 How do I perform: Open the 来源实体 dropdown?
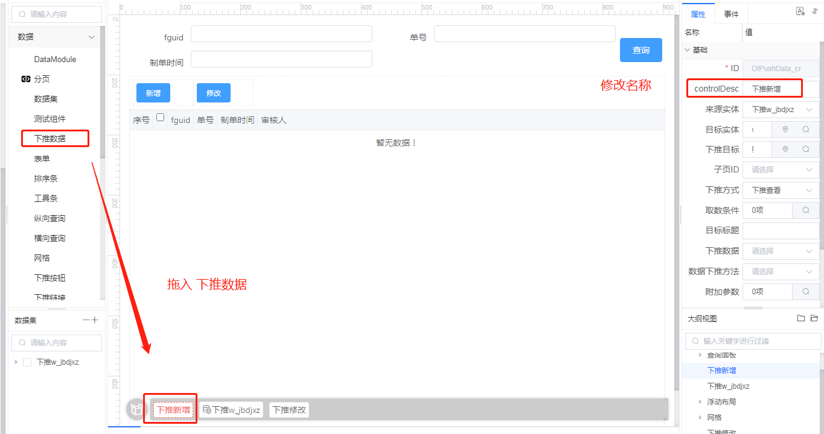[x=781, y=110]
